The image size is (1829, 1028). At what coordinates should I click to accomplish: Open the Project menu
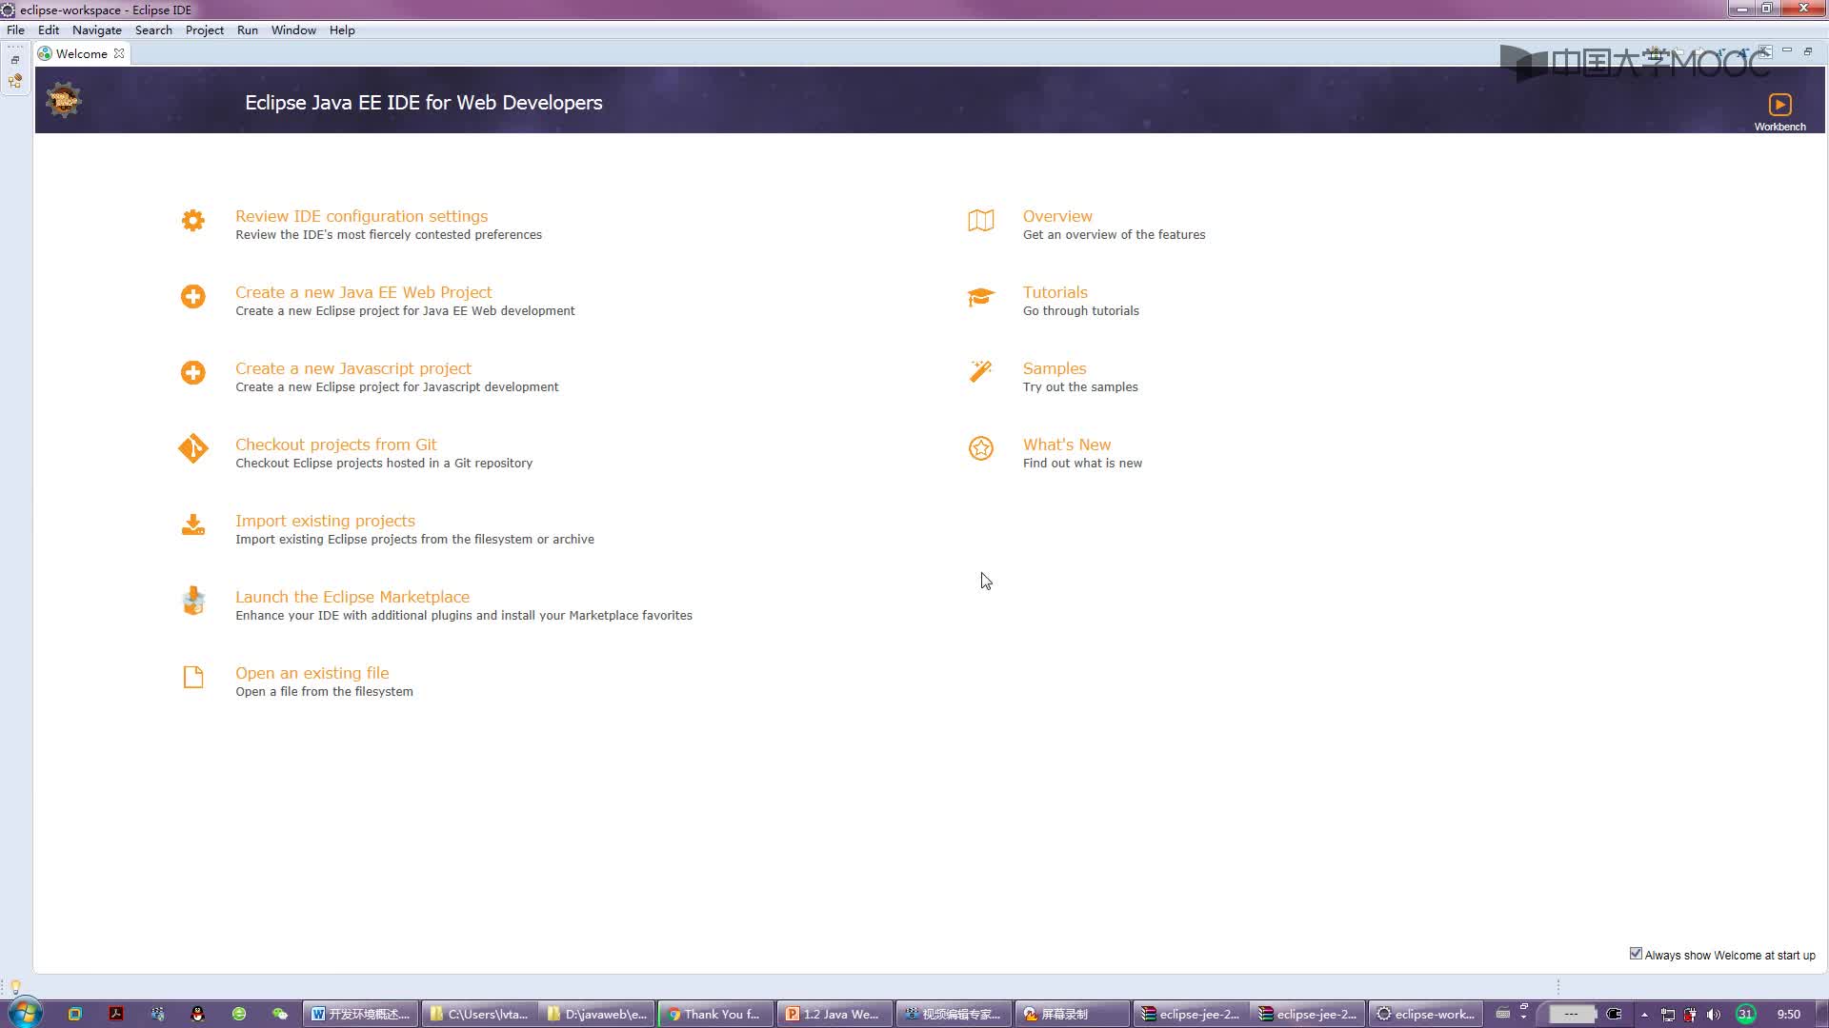pyautogui.click(x=205, y=30)
